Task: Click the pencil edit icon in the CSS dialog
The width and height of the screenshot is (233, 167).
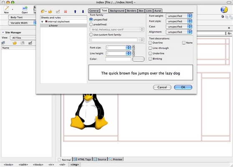Action: click(x=58, y=11)
